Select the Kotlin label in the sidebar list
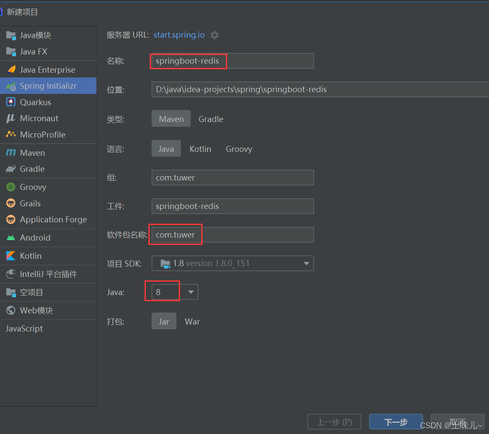The height and width of the screenshot is (434, 489). pos(31,256)
